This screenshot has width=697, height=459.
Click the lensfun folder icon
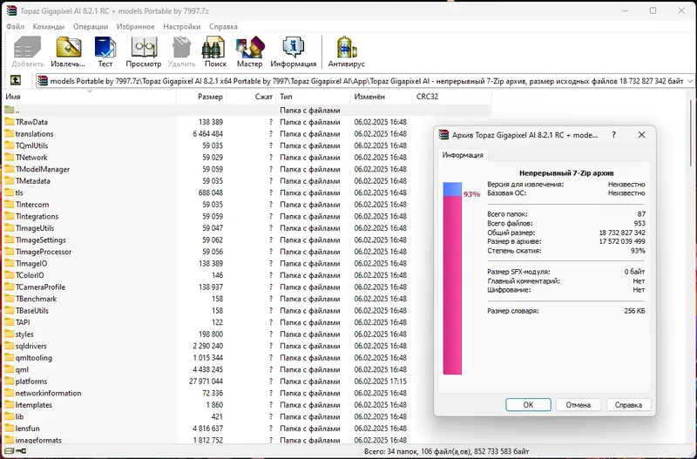point(9,429)
